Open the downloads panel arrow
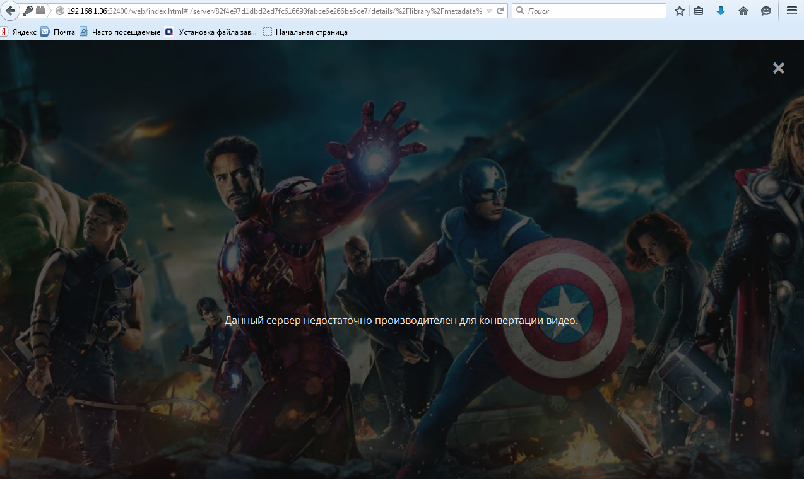 click(x=721, y=11)
